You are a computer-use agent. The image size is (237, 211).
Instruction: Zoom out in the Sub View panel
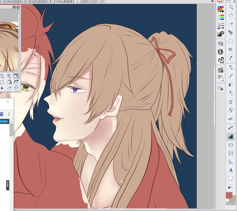click(2, 76)
